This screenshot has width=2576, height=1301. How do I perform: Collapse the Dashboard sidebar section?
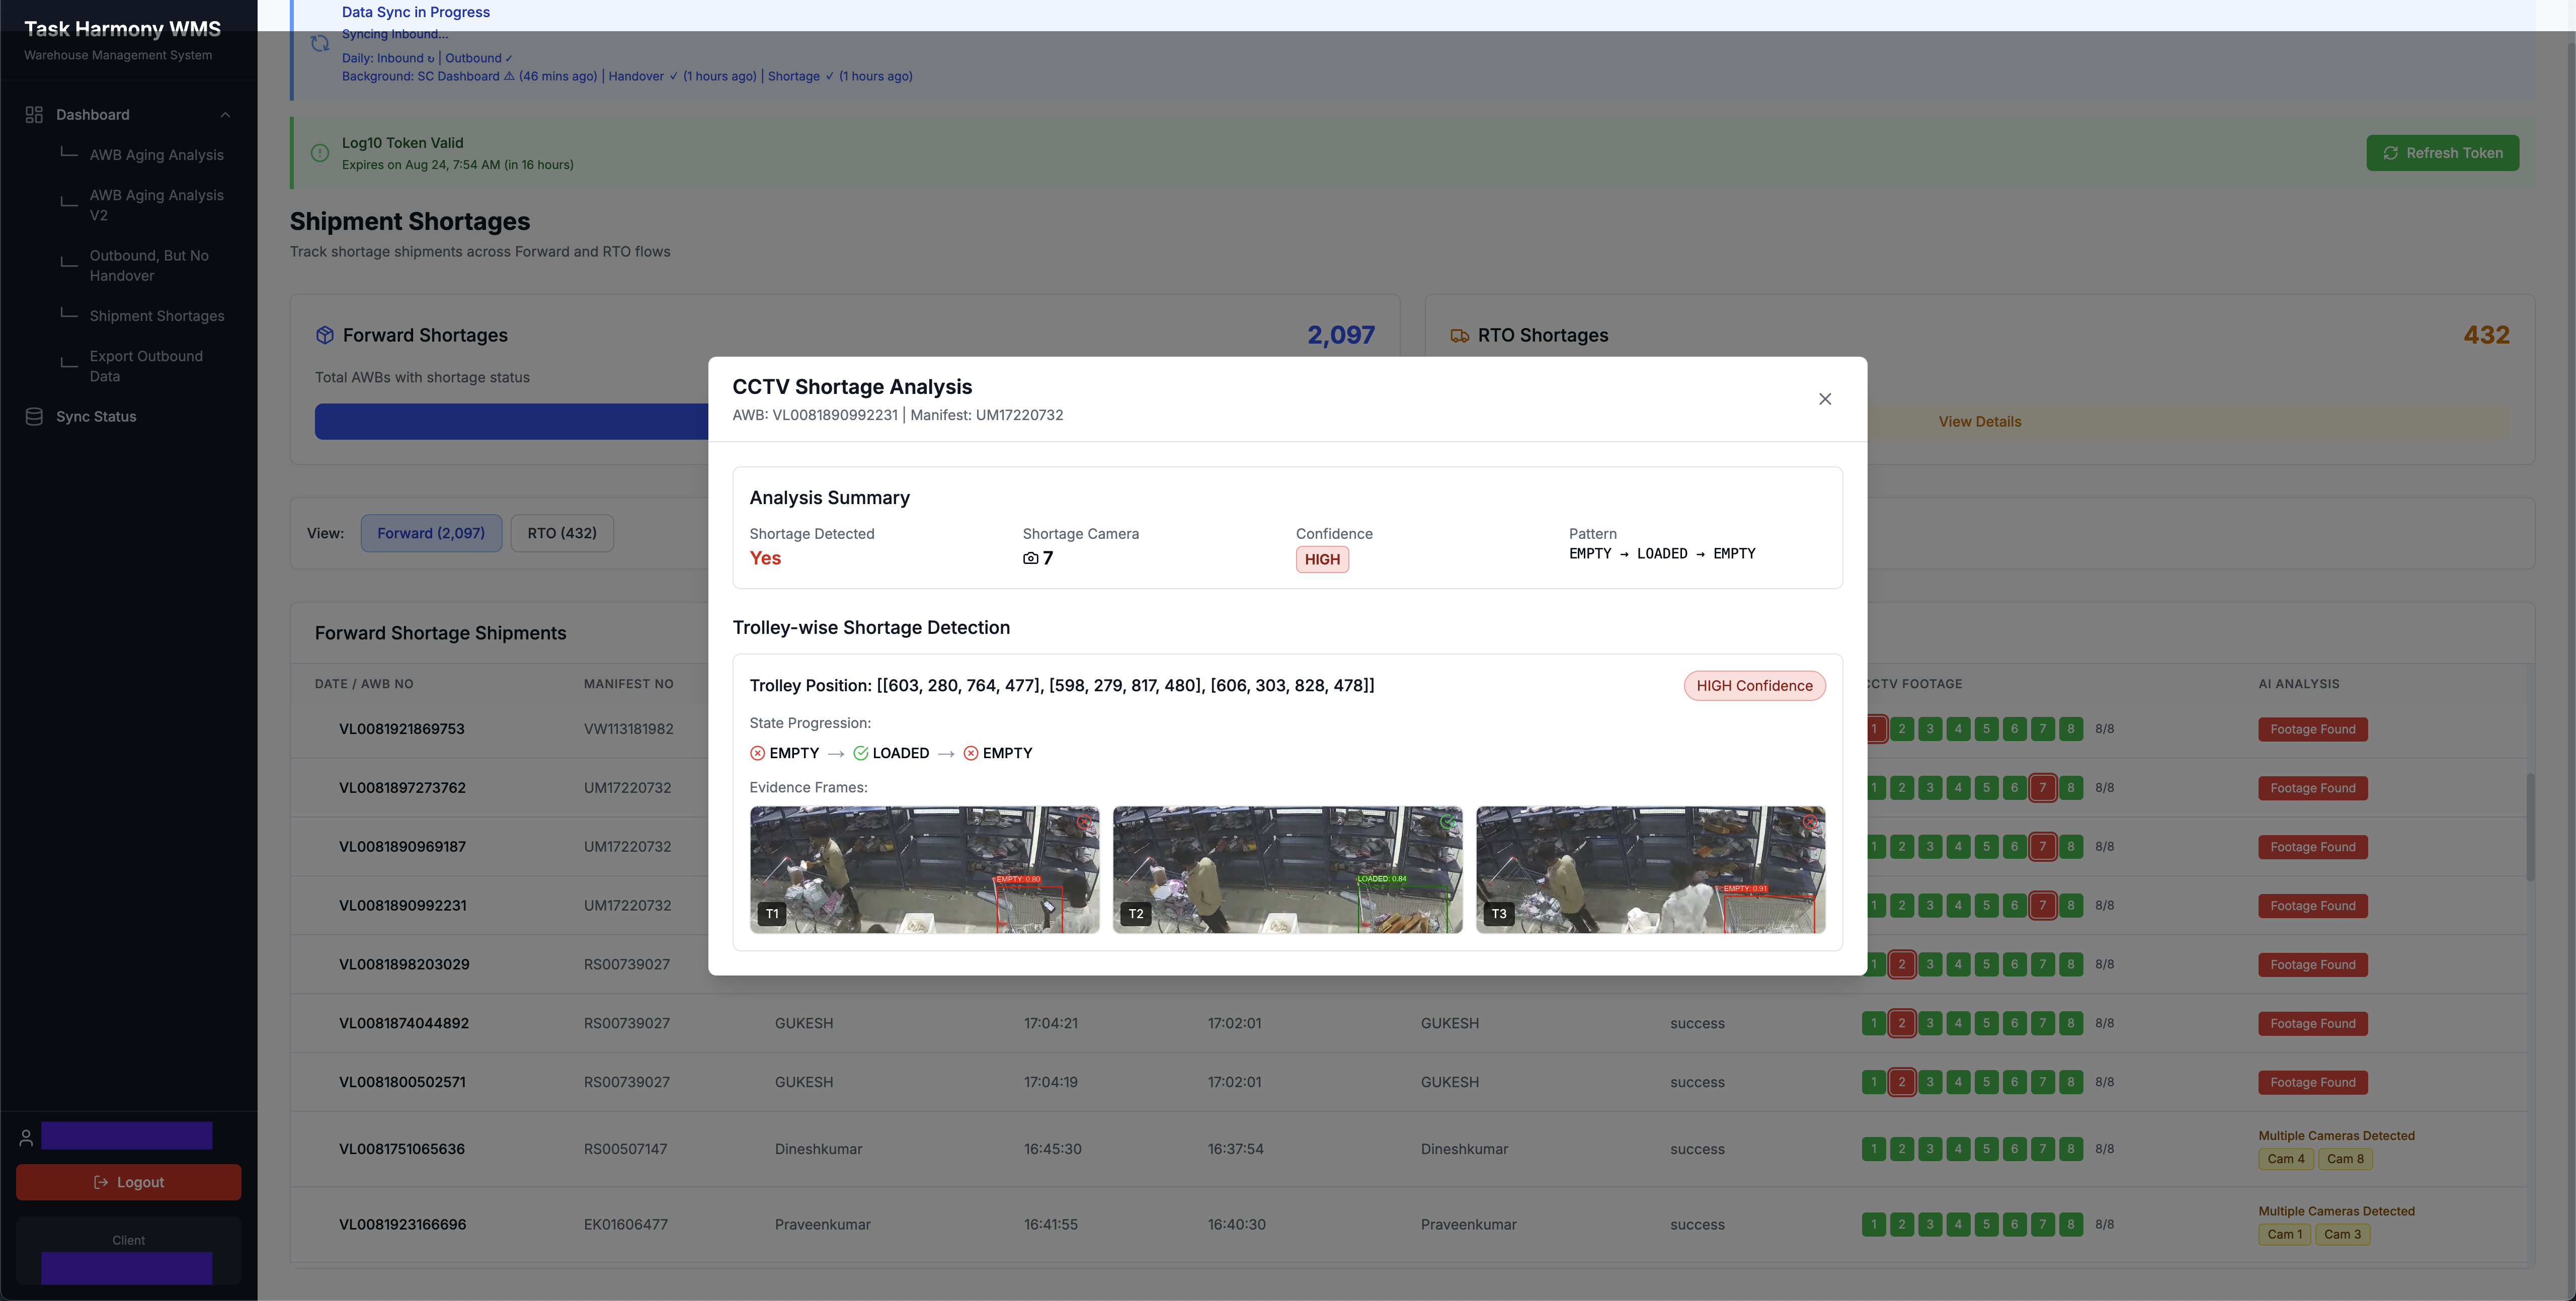(x=225, y=115)
